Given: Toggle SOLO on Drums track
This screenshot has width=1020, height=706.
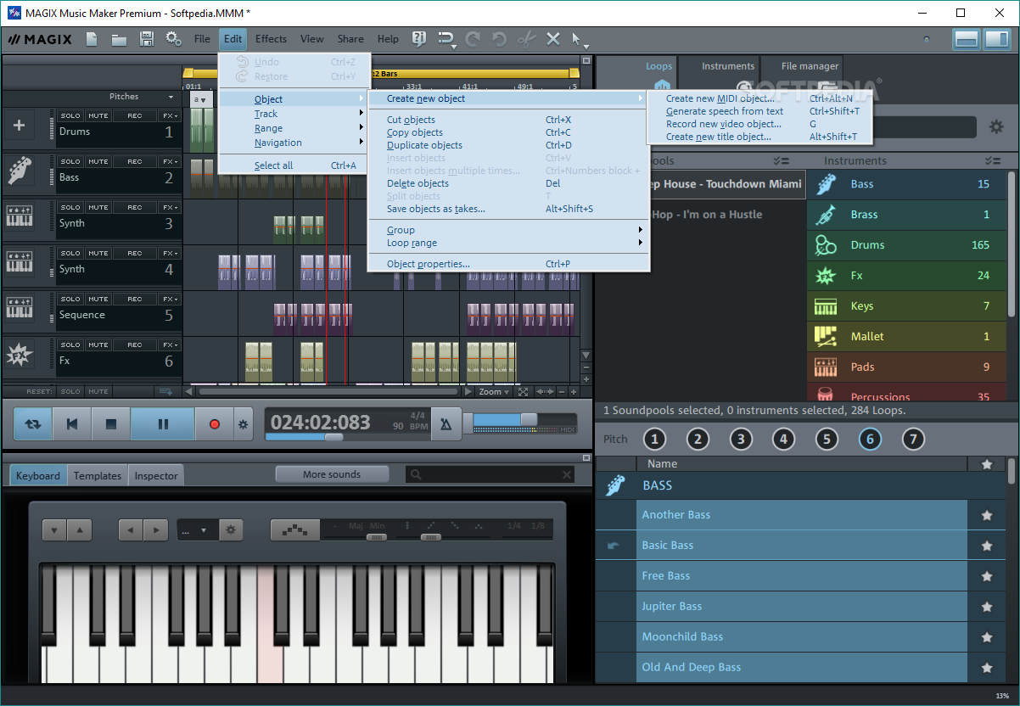Looking at the screenshot, I should [70, 115].
